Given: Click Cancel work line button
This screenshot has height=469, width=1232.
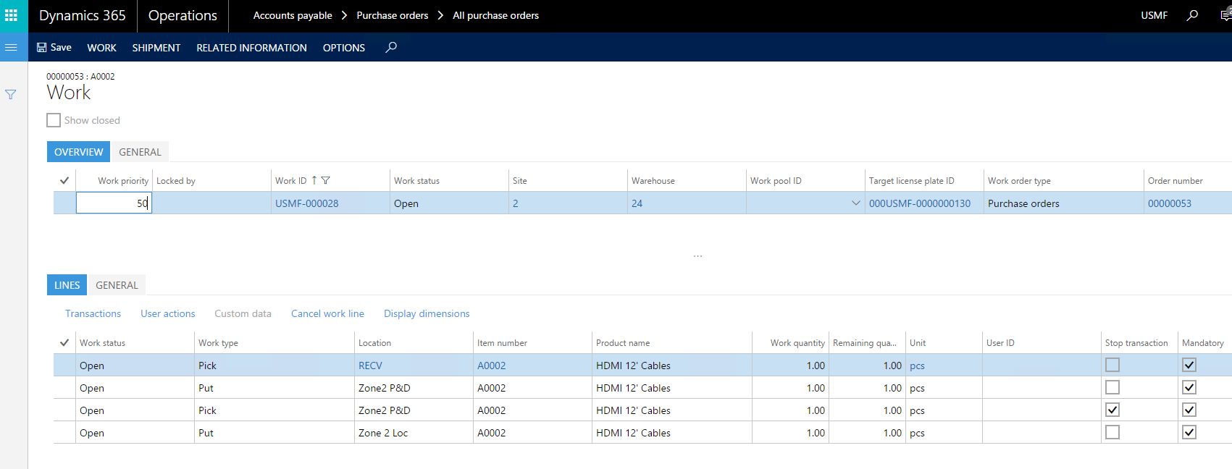Looking at the screenshot, I should (327, 313).
